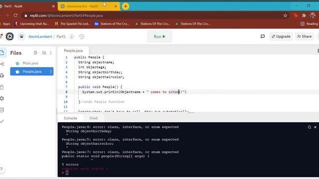Screen dimensions: 319x179
Task: Open the chat comment icon
Action: 263,36
